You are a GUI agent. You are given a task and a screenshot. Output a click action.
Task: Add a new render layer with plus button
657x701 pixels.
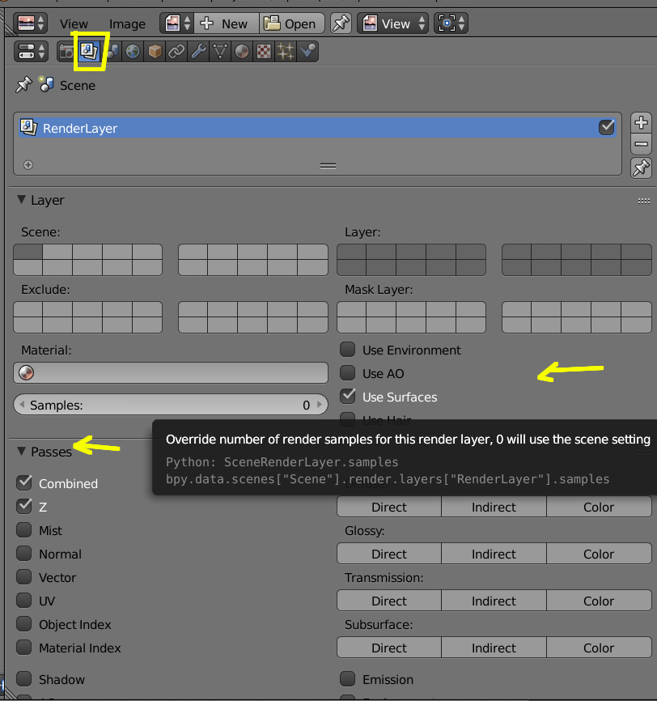coord(641,122)
